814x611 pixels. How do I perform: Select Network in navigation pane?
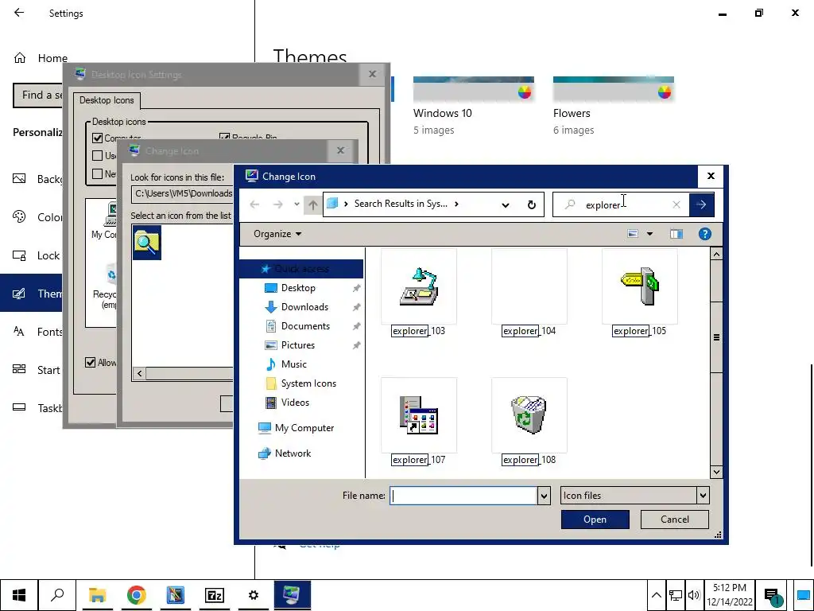pos(293,453)
